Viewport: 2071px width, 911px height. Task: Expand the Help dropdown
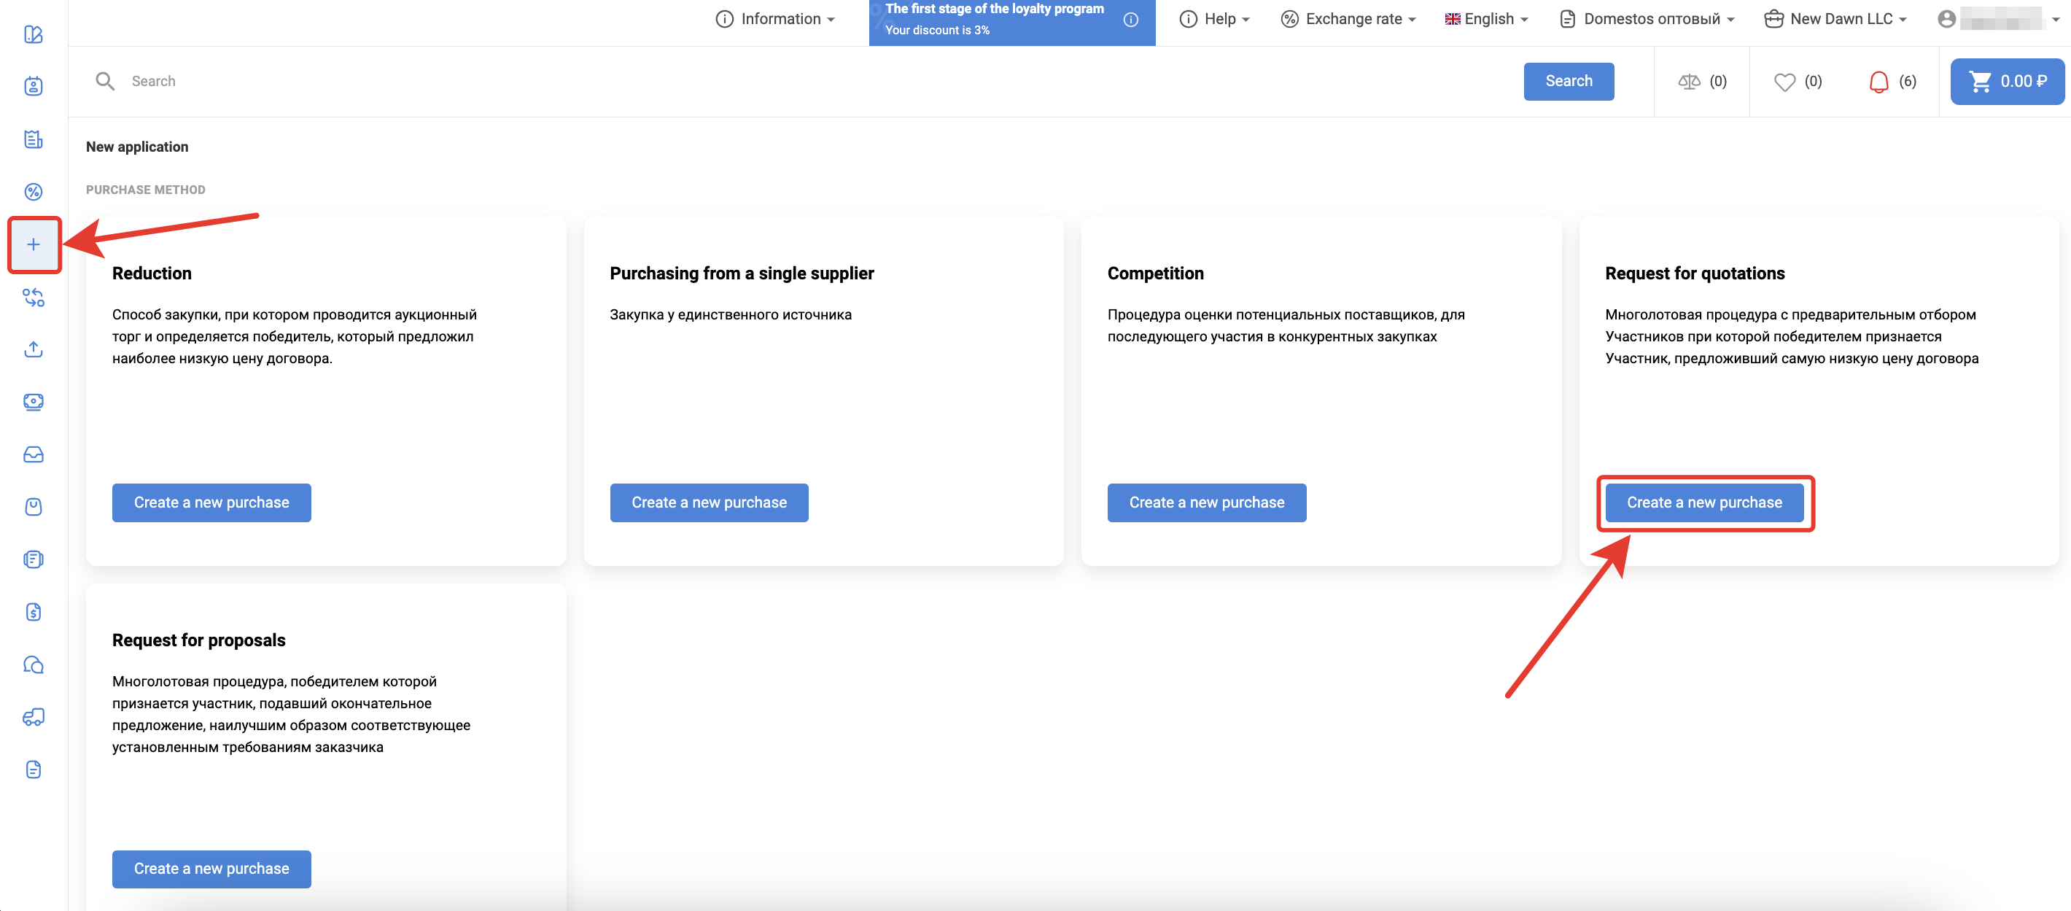pos(1214,19)
